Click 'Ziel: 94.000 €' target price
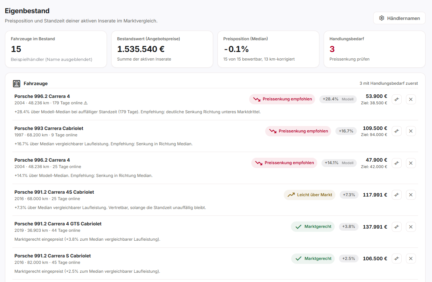 (x=374, y=135)
